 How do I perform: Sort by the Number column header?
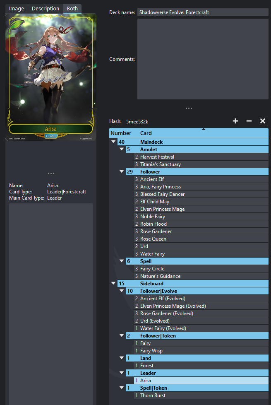coord(121,133)
